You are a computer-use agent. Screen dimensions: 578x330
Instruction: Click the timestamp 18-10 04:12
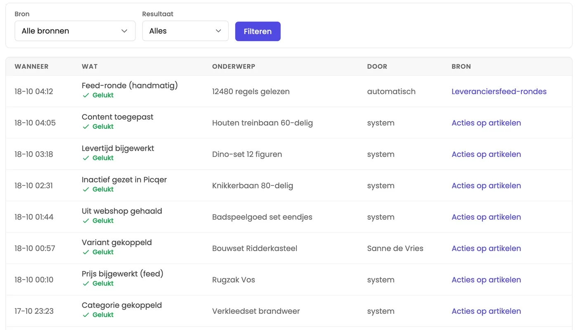point(34,91)
